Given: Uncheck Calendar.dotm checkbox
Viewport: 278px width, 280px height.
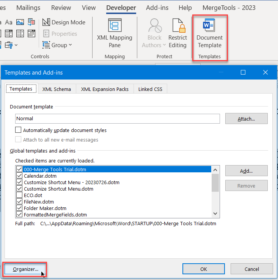Looking at the screenshot, I should (19, 176).
